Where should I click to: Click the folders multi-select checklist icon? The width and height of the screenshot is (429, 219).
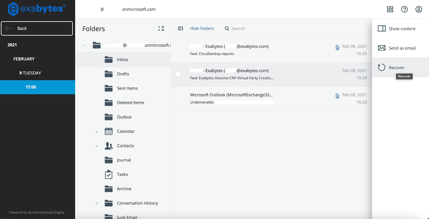(x=161, y=28)
